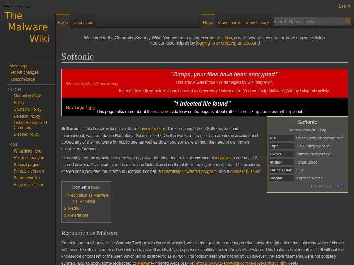Open What links here tool
Image resolution: width=354 pixels, height=265 pixels.
click(x=27, y=151)
